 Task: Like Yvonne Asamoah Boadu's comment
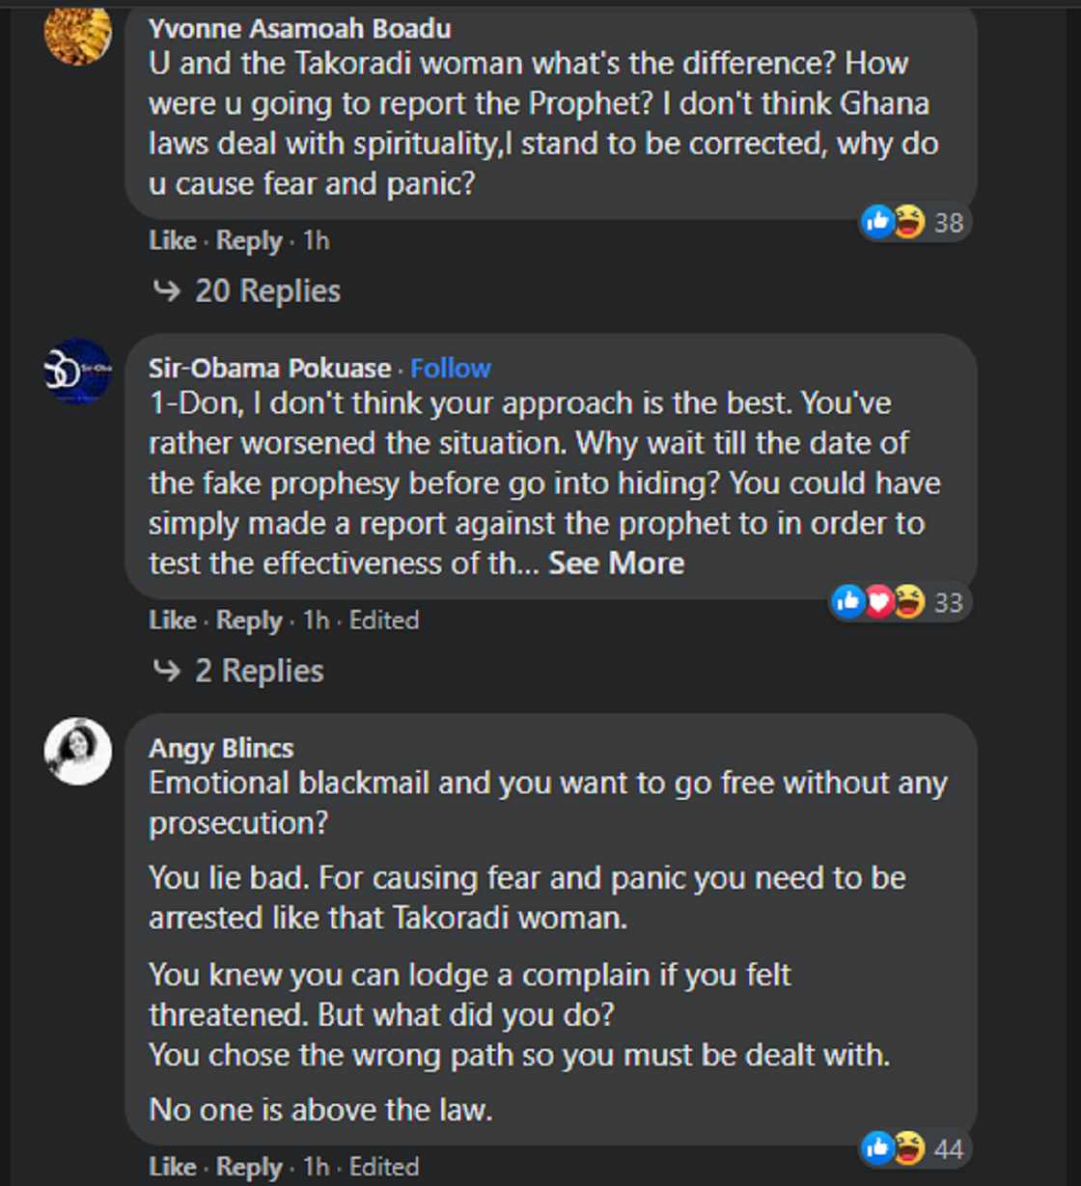[172, 240]
